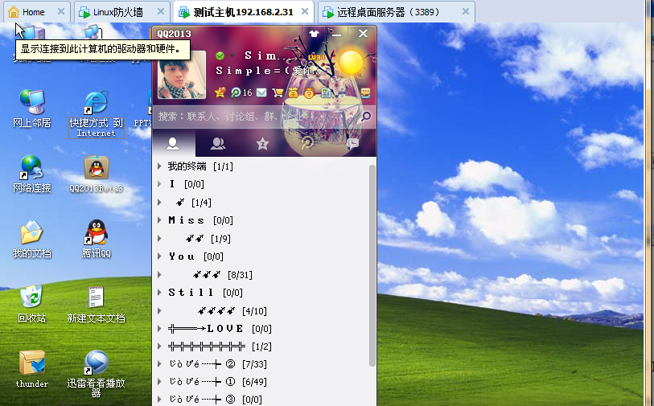Select the 我的文档 desktop icon

31,240
